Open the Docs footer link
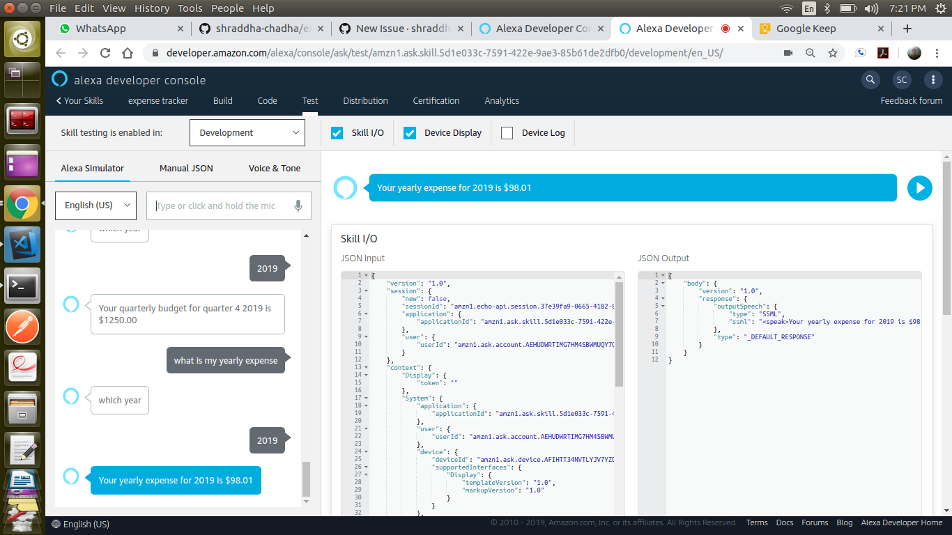 (785, 522)
